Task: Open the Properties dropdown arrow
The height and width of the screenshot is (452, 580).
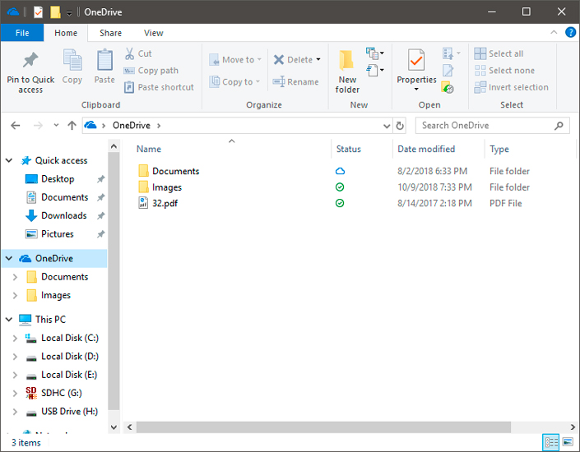Action: [x=416, y=90]
